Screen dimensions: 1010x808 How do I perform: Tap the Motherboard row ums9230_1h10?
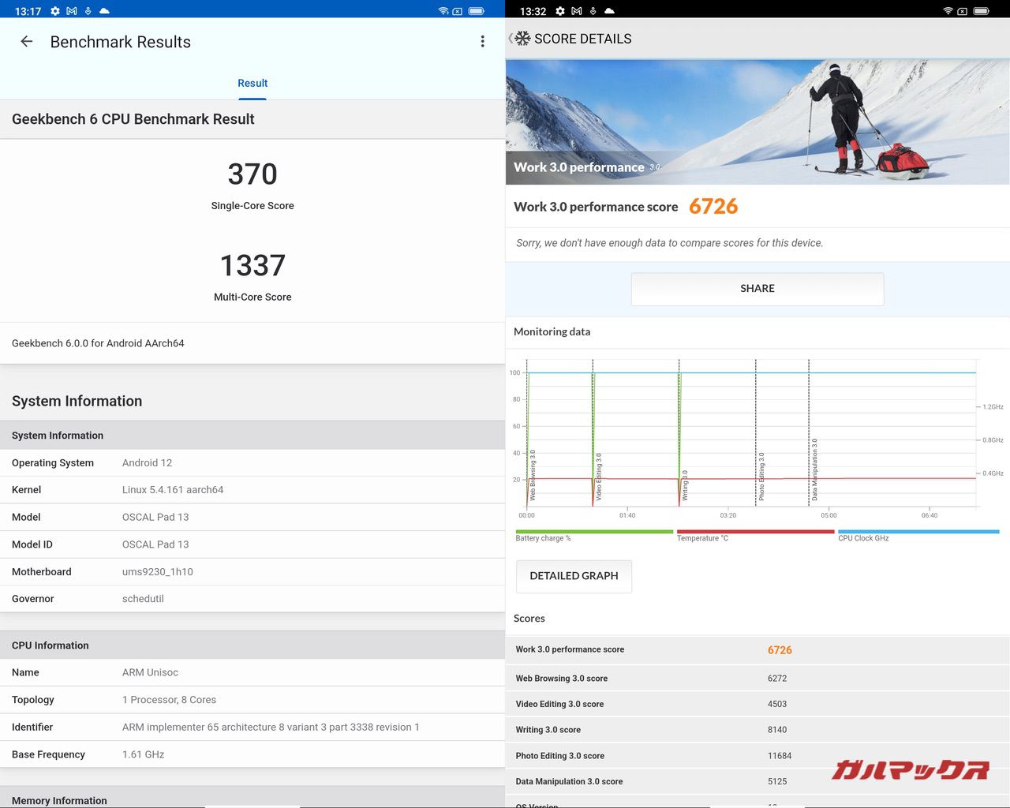coord(252,572)
